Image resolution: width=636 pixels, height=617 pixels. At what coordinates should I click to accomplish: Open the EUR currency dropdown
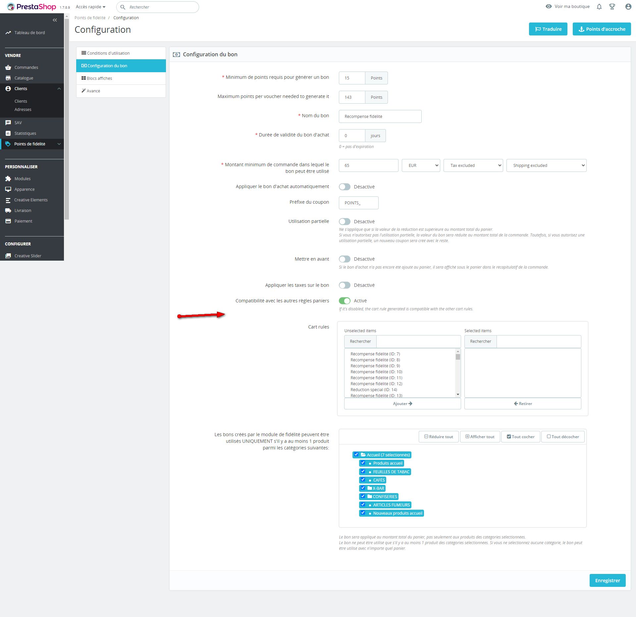point(421,166)
